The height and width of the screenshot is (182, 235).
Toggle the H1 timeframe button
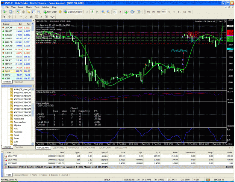pyautogui.click(x=169, y=12)
